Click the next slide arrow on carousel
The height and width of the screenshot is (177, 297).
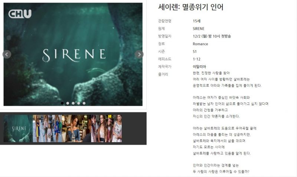[139, 55]
